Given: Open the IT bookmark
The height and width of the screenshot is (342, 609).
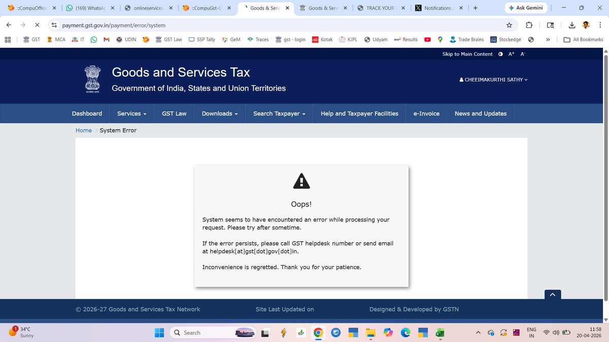Looking at the screenshot, I should click(x=78, y=40).
